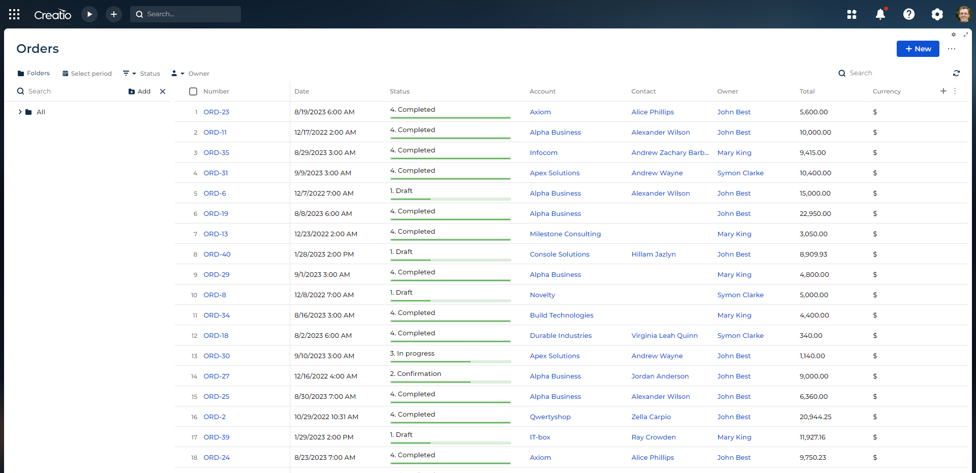
Task: Tick the checkbox next to ORD-11
Action: pyautogui.click(x=193, y=132)
